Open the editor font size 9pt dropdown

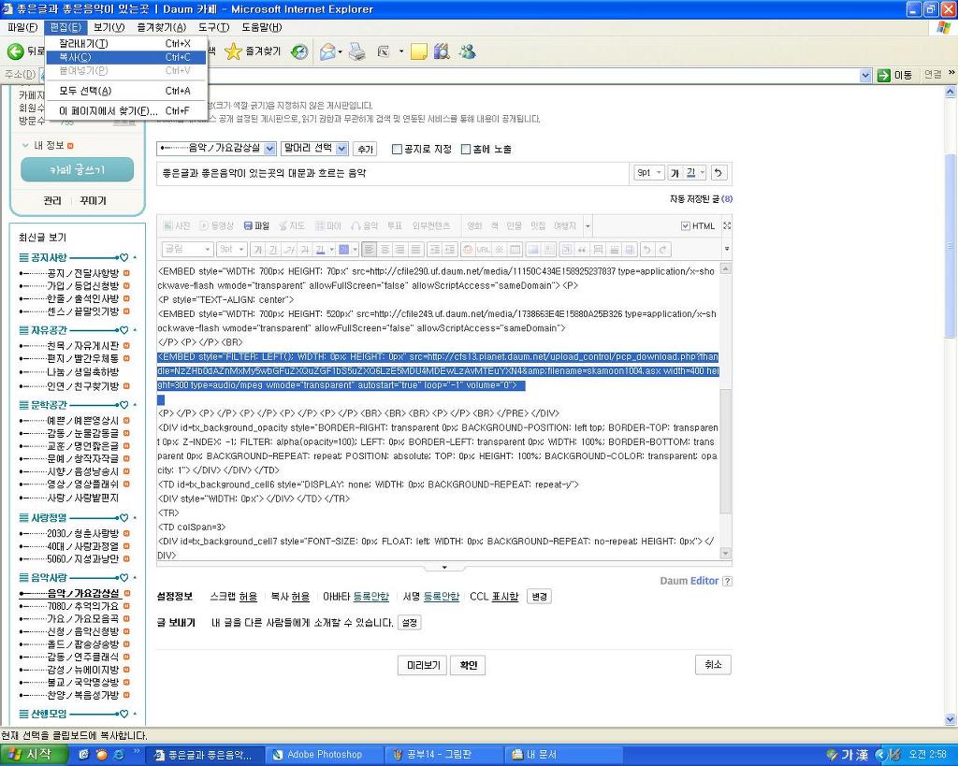pos(232,249)
